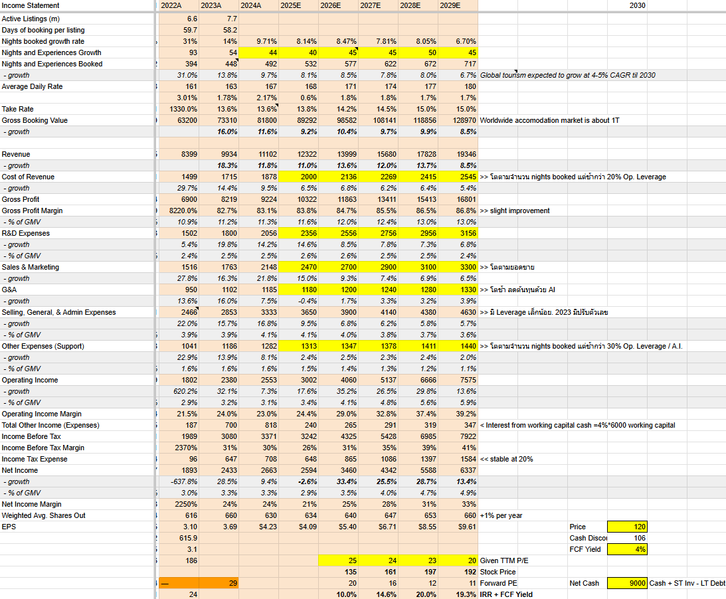Select the 2029E R&D Expenses cell 3156
Image resolution: width=726 pixels, height=599 pixels.
click(x=458, y=233)
